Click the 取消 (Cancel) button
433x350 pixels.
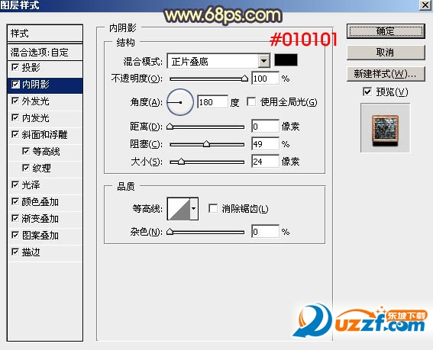click(x=386, y=53)
